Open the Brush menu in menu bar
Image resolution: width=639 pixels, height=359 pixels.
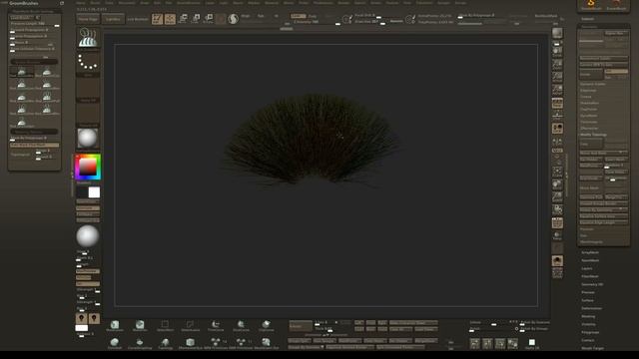(95, 3)
